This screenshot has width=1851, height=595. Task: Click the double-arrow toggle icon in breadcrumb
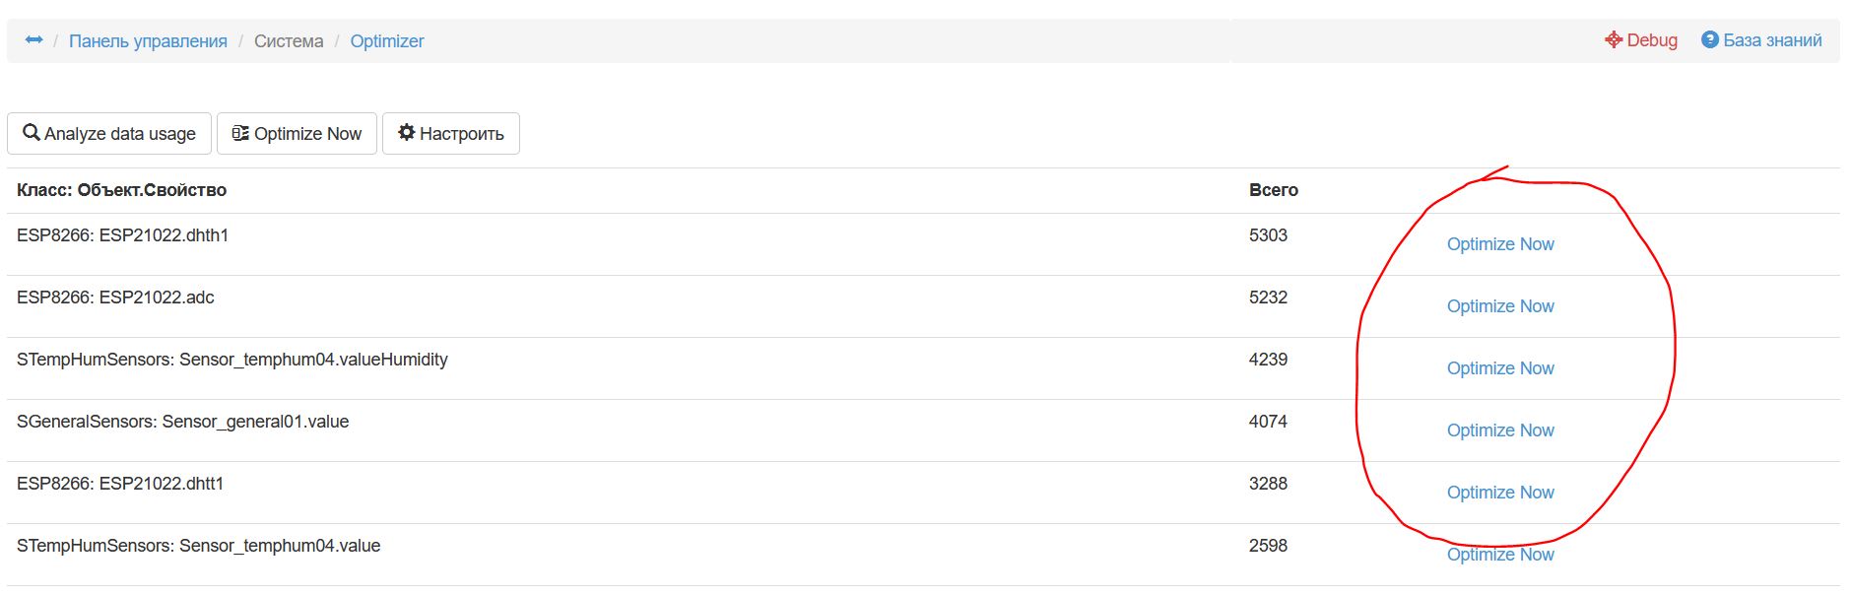pos(34,40)
